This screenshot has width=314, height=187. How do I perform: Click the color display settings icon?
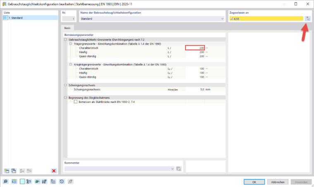(x=29, y=181)
